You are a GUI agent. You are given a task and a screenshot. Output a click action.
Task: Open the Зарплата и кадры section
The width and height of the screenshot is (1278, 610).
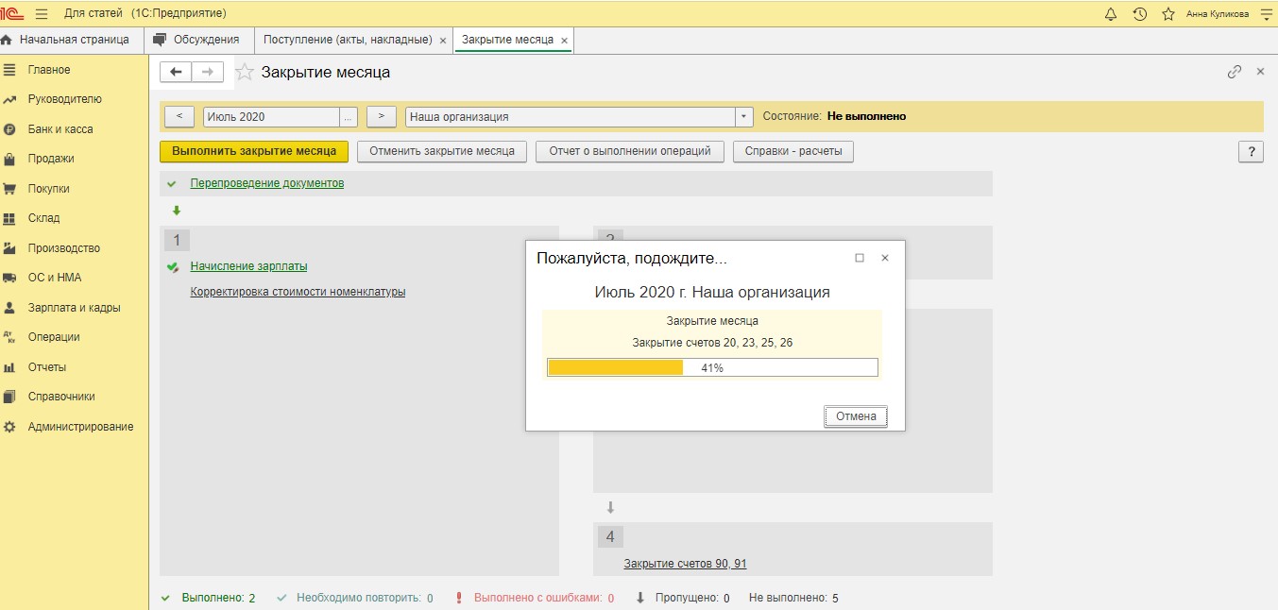pos(74,308)
